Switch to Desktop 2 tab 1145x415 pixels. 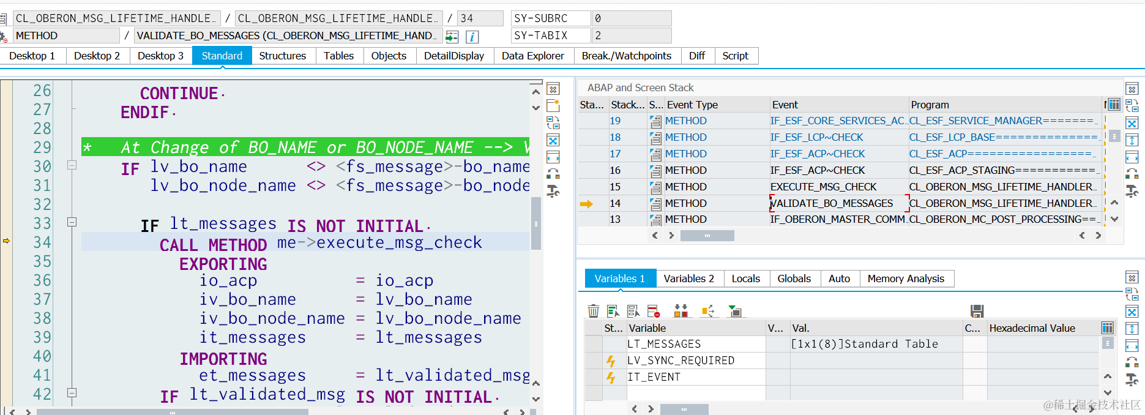[97, 56]
